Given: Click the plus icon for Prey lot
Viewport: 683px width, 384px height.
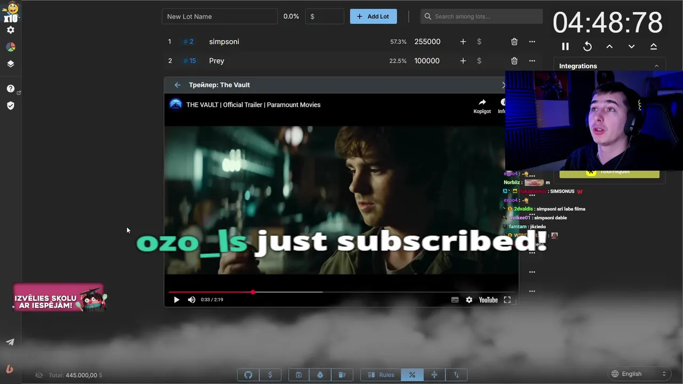Looking at the screenshot, I should tap(463, 61).
